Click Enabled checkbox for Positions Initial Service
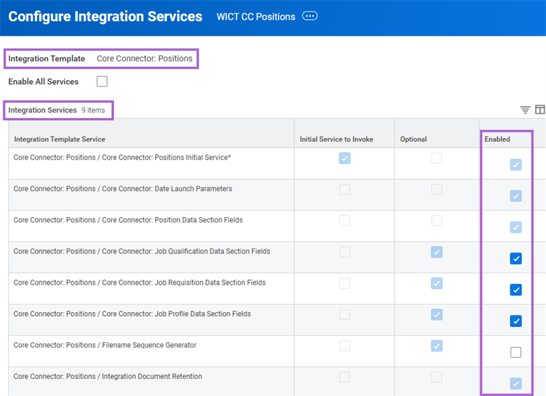The width and height of the screenshot is (546, 396). tap(516, 165)
